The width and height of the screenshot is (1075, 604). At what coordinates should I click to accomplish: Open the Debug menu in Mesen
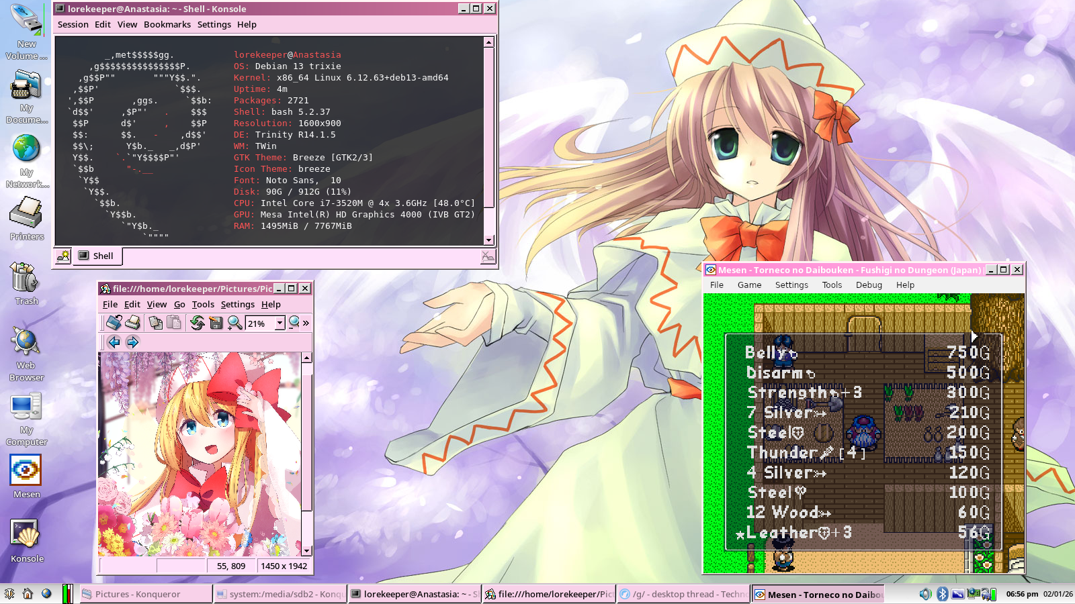pos(869,285)
